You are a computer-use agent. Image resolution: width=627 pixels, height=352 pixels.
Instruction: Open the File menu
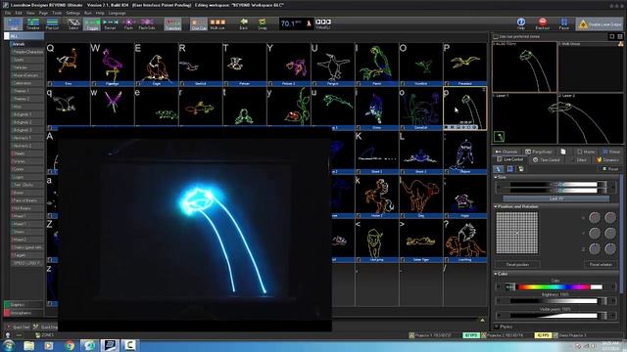tap(8, 13)
